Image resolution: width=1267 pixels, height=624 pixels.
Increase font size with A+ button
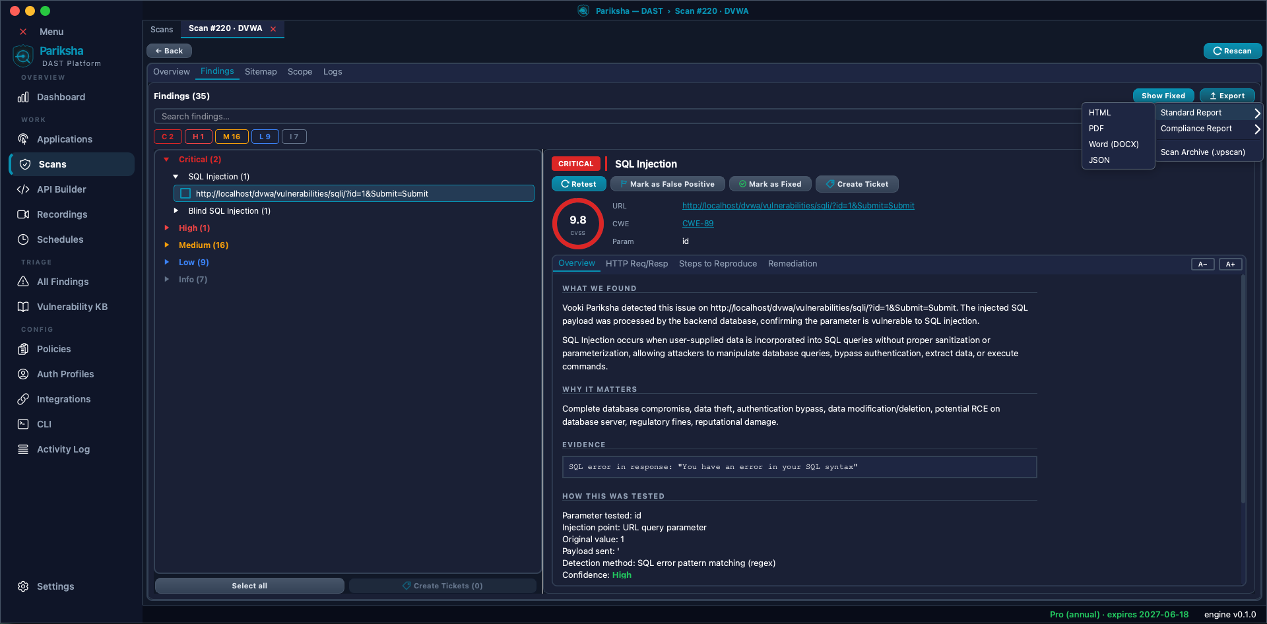click(x=1230, y=265)
